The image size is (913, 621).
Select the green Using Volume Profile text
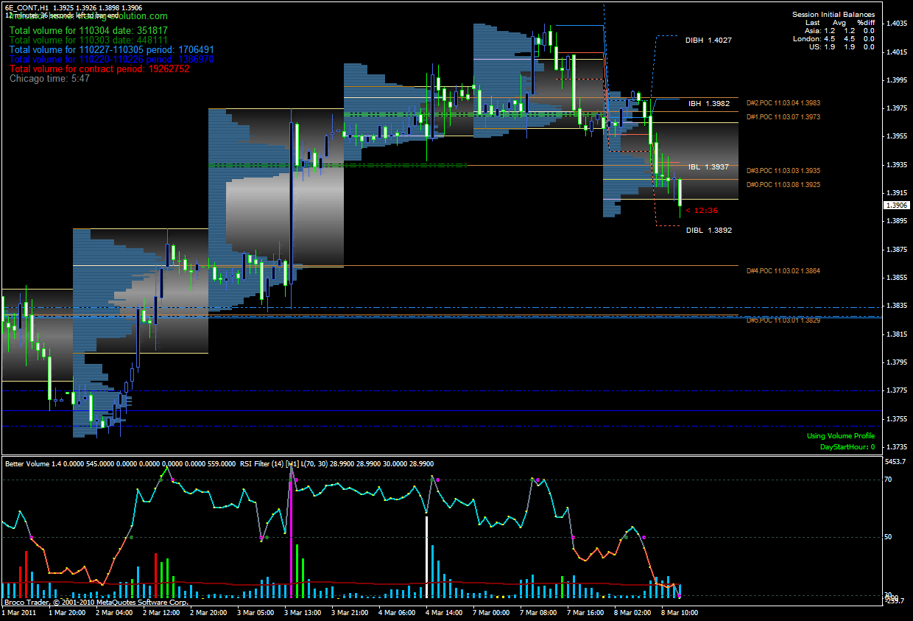[x=840, y=436]
